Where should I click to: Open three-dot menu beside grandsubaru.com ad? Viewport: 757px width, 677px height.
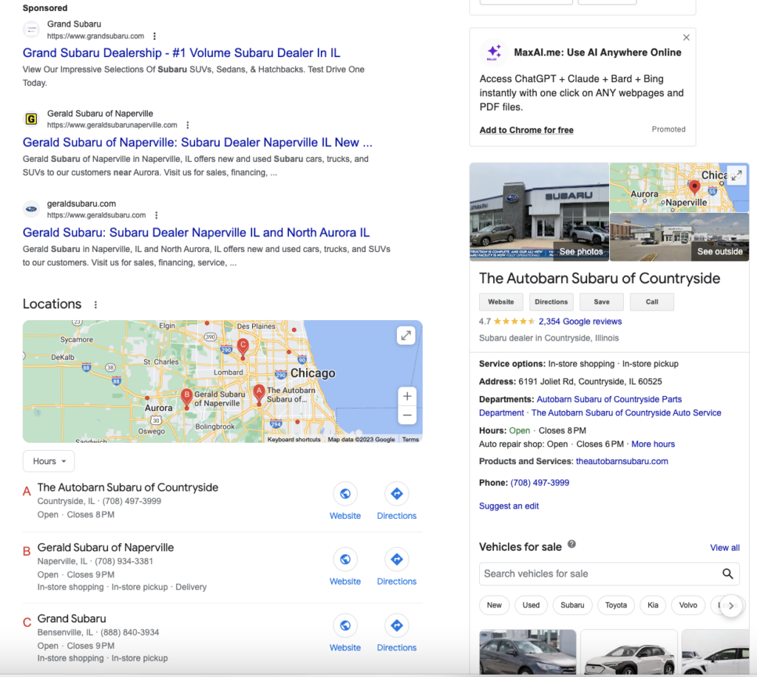point(155,36)
